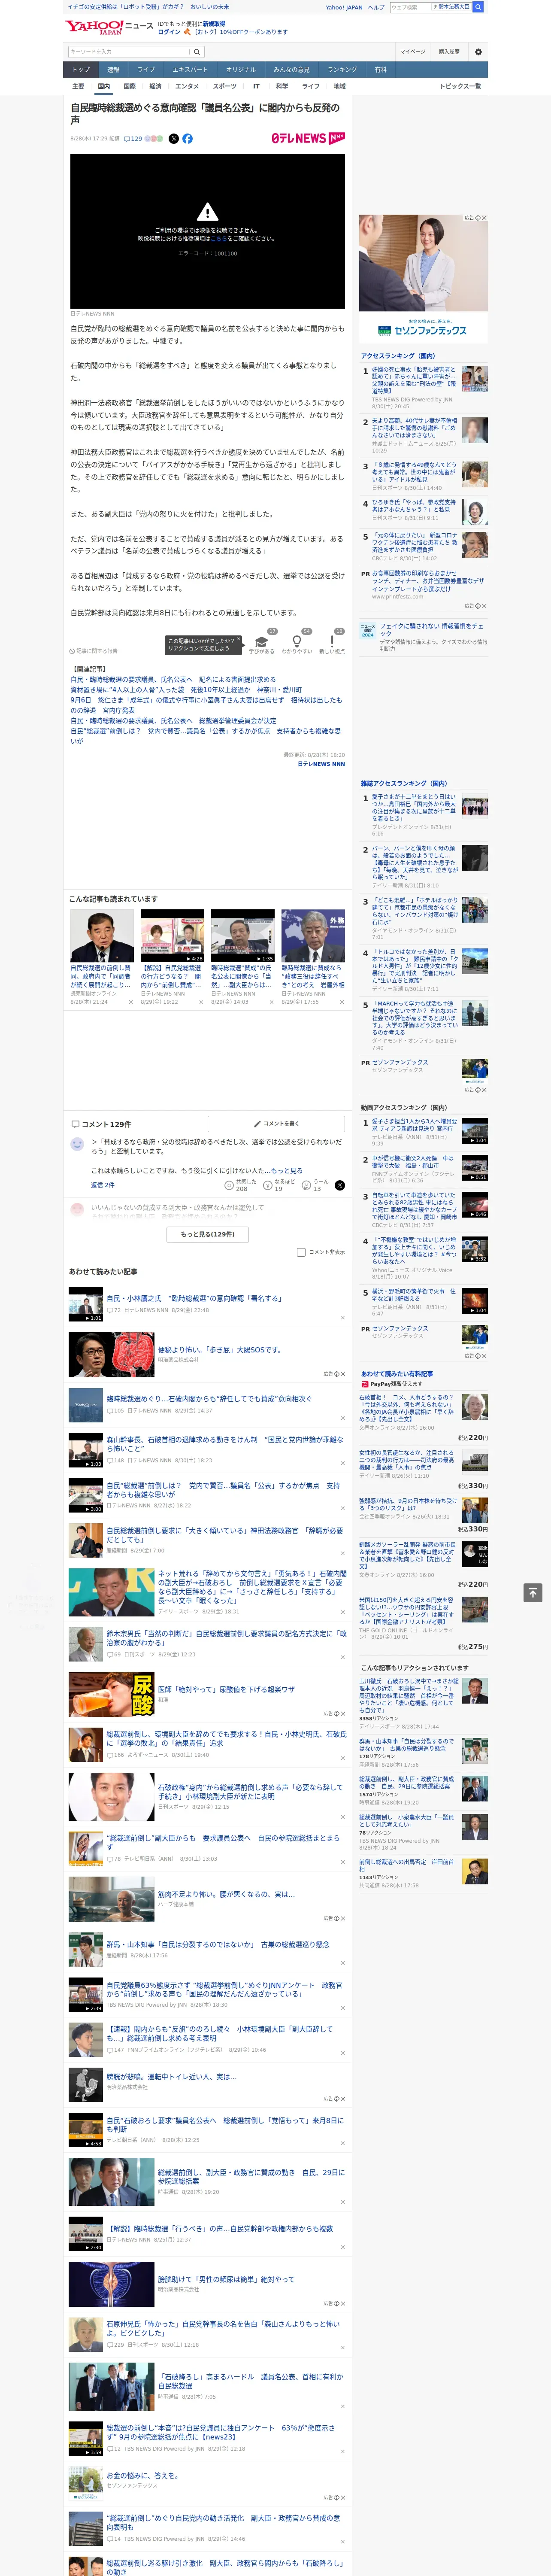
Task: Open ranking item 1 紅麹の死亡事故 article
Action: 414,381
